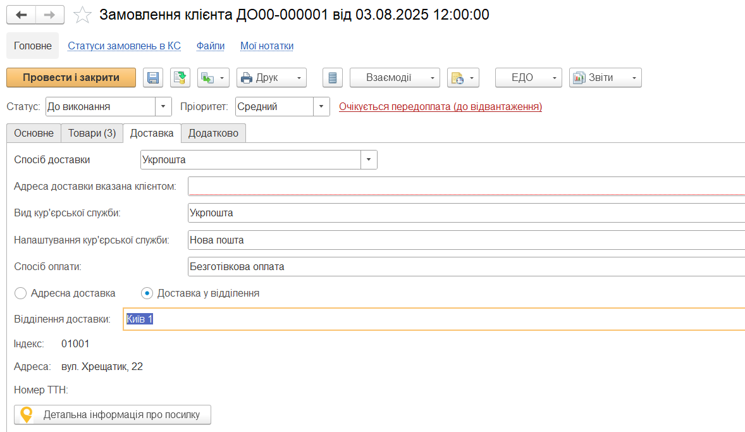Viewport: 745px width, 432px height.
Task: Click the Відділення доставки field with Київ 1
Action: (x=434, y=319)
